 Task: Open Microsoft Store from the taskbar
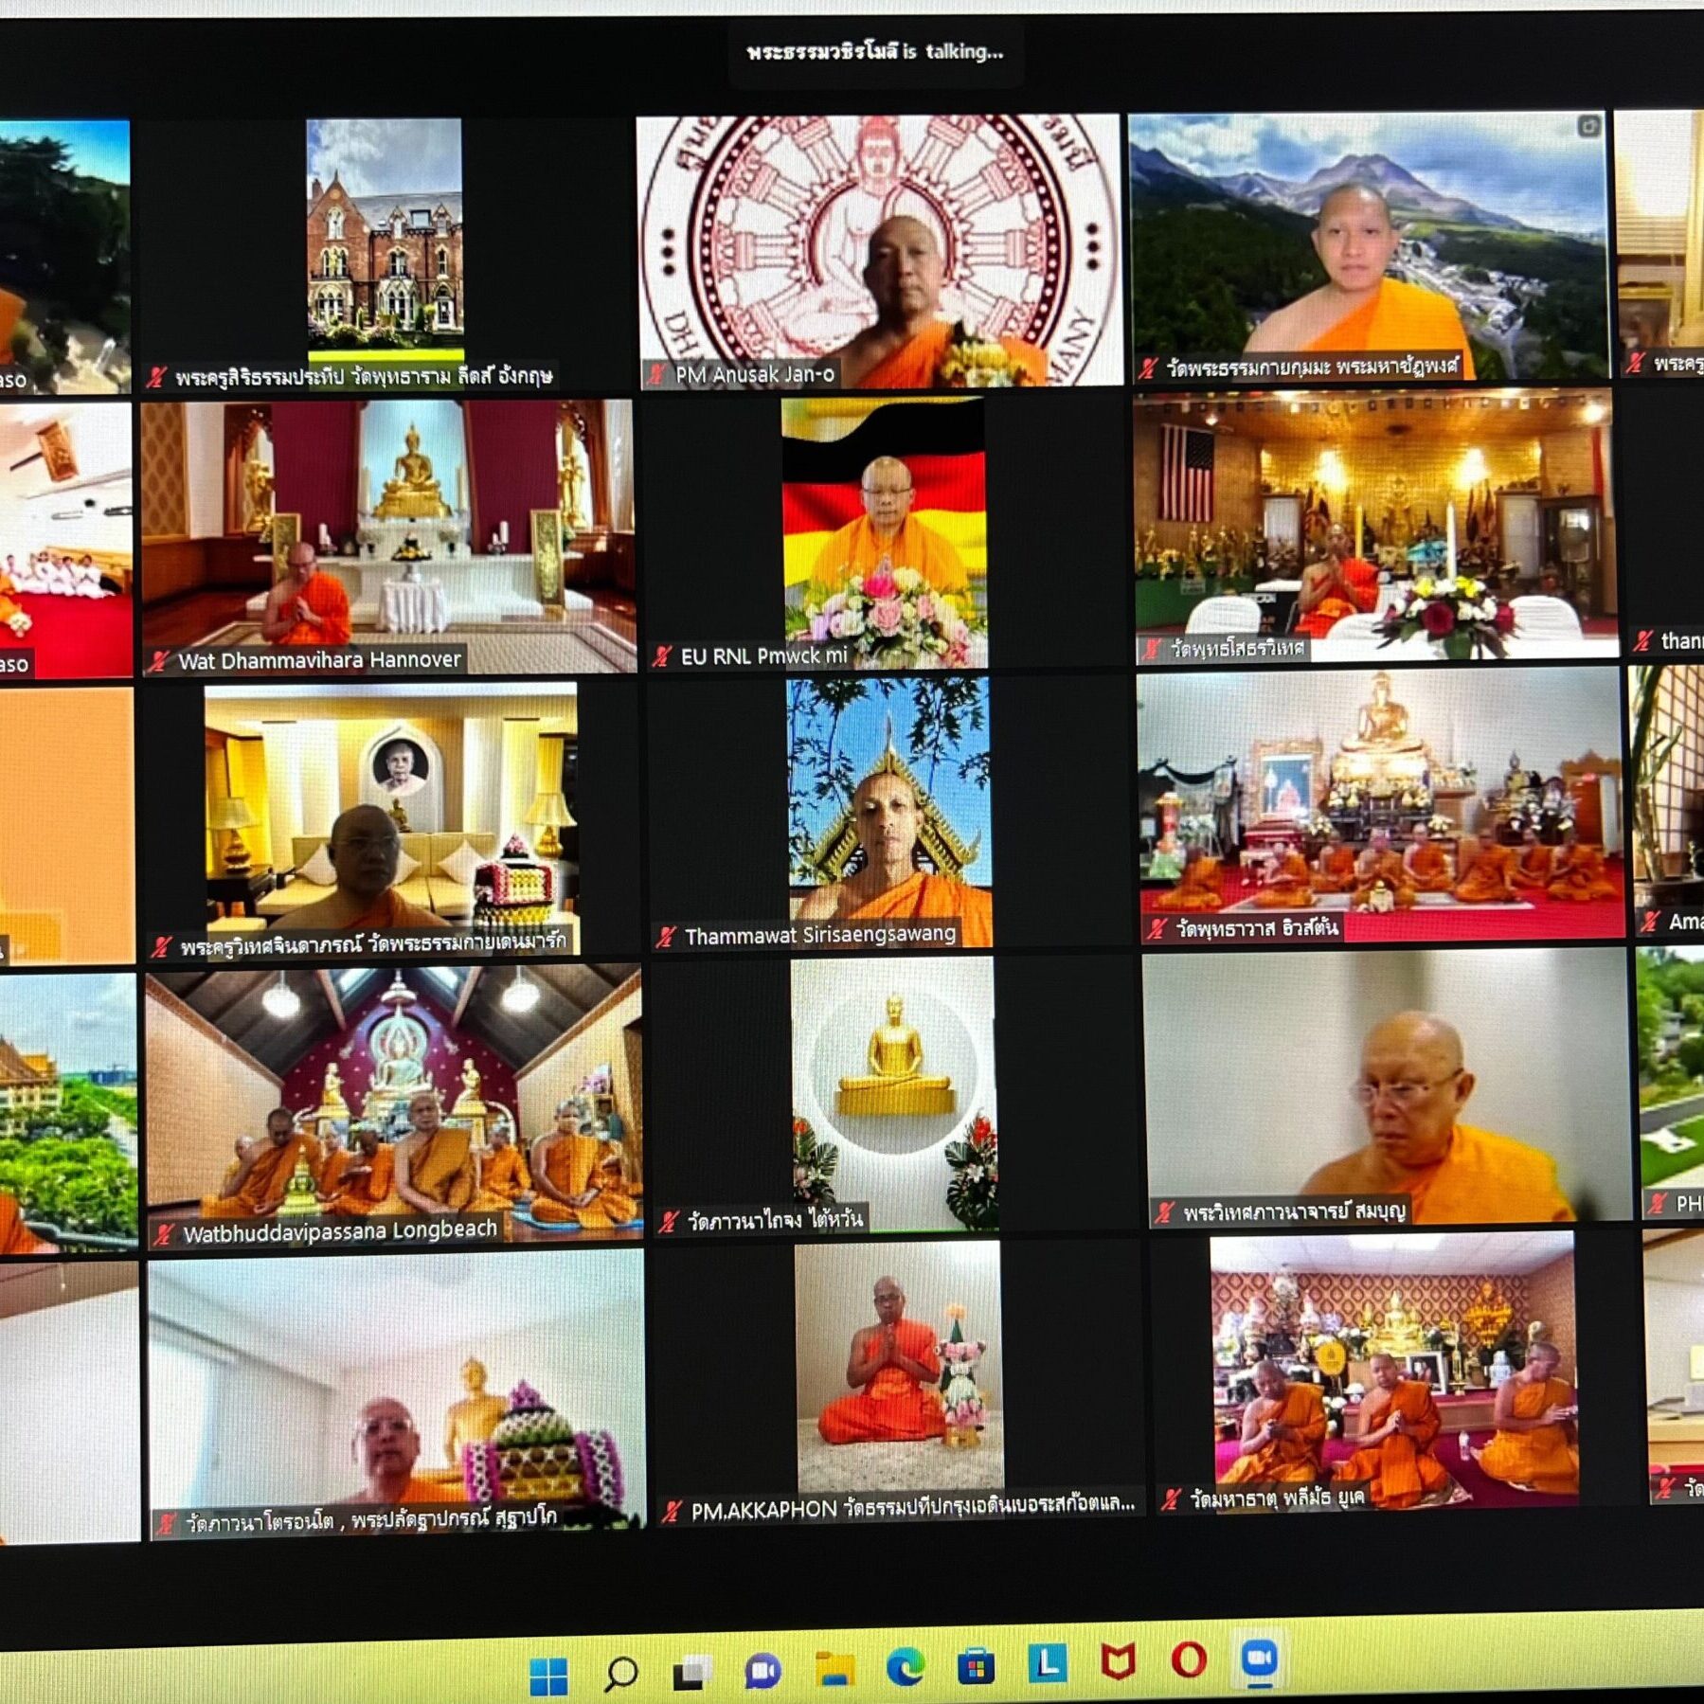(x=976, y=1666)
